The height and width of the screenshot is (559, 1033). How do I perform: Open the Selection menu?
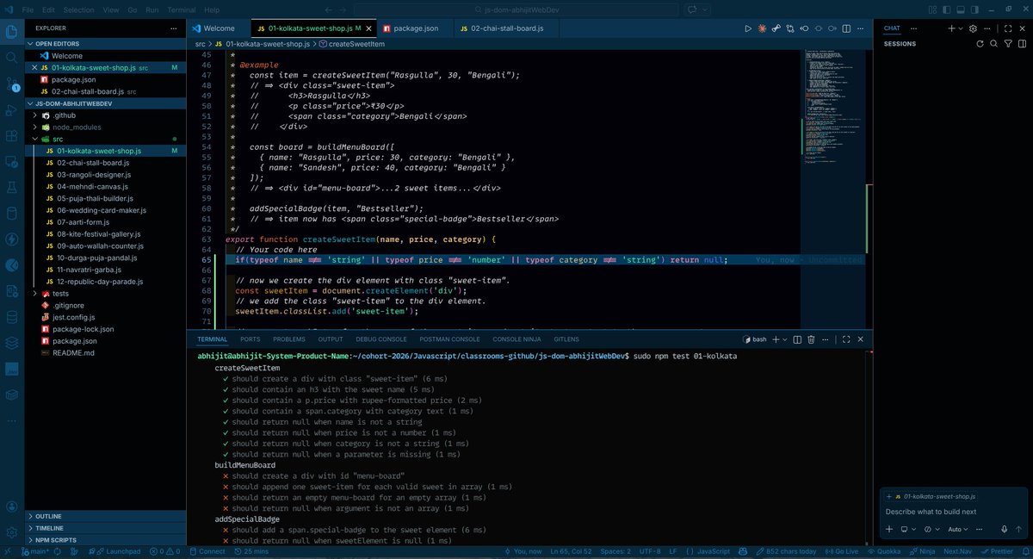point(78,9)
